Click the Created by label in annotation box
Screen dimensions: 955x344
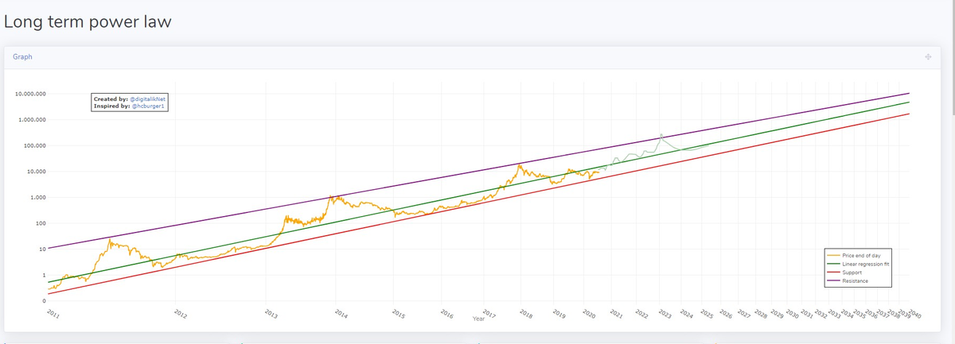pos(111,99)
